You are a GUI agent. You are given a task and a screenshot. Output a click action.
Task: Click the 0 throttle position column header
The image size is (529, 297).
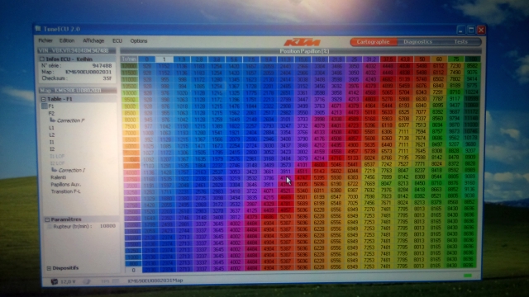(147, 59)
